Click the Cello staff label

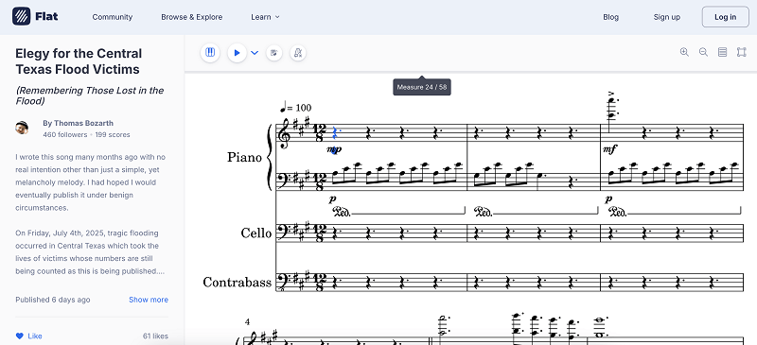pyautogui.click(x=255, y=233)
